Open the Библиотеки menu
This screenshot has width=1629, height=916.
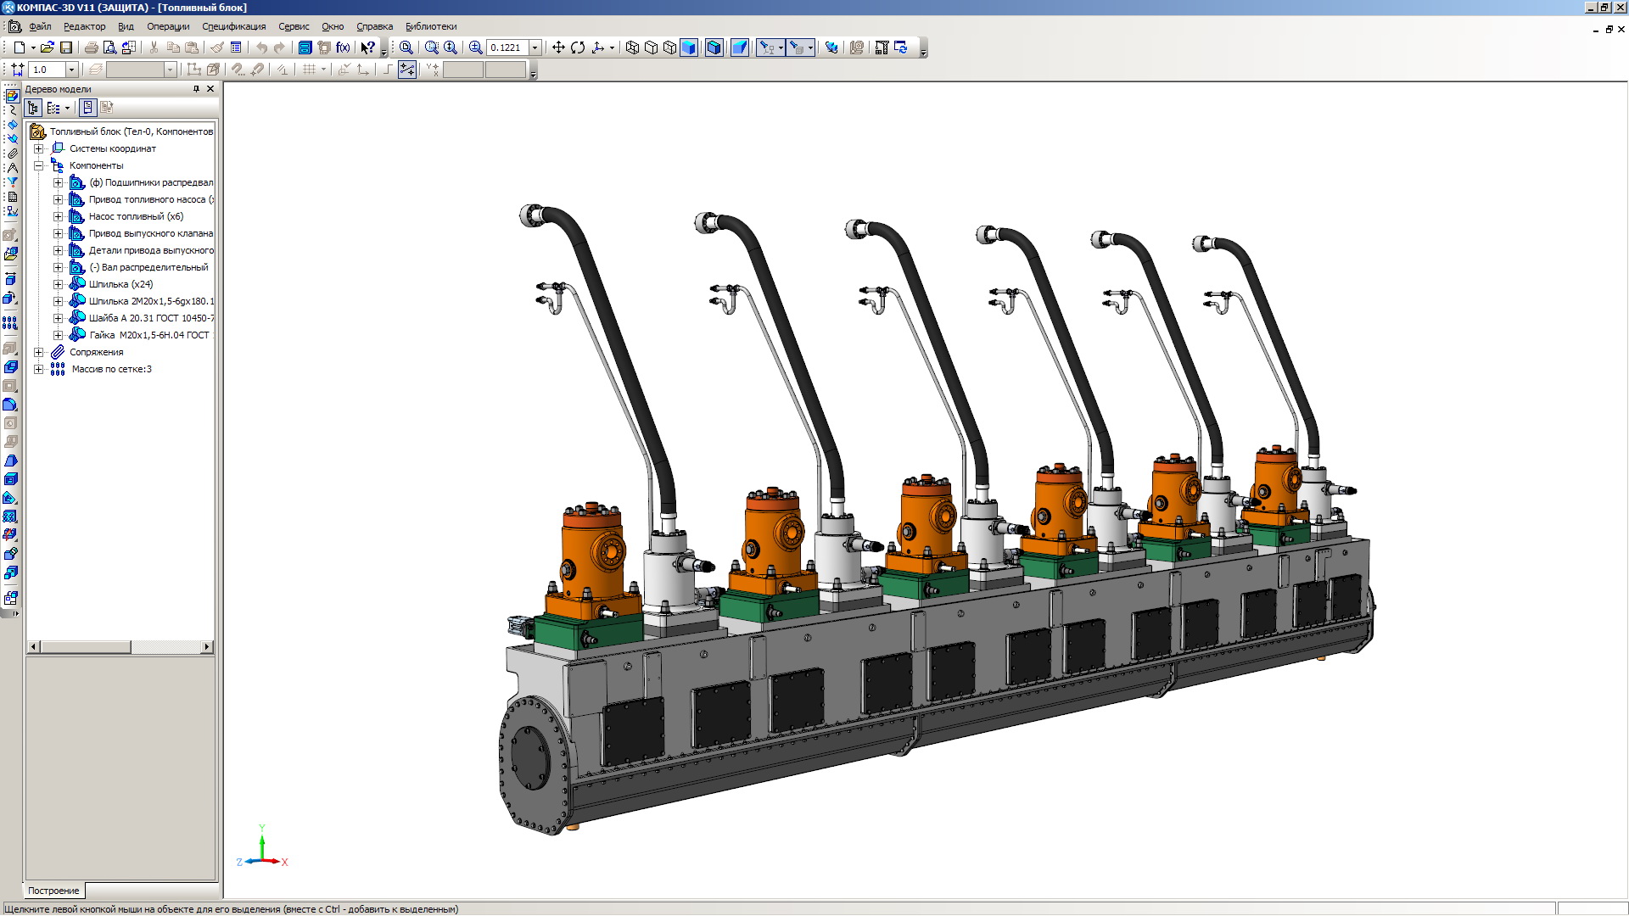[x=431, y=26]
